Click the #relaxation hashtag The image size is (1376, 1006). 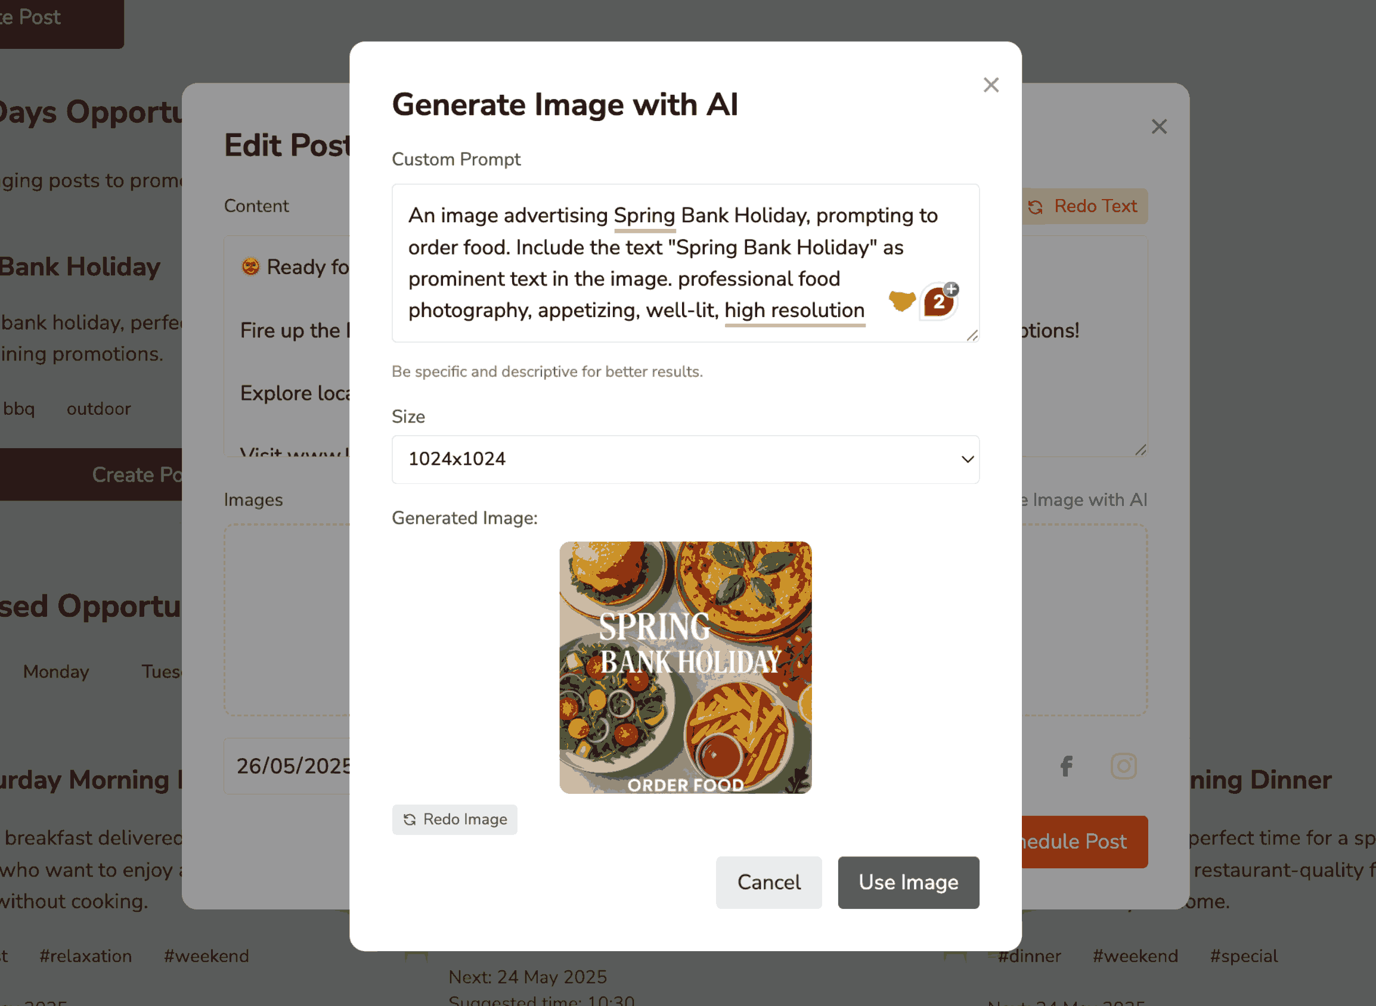[x=86, y=955]
